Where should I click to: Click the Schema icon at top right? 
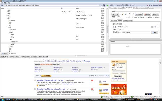coord(156,5)
